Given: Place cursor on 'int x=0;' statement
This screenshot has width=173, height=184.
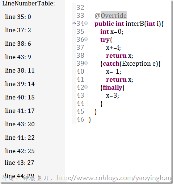Looking at the screenshot, I should click(x=112, y=32).
